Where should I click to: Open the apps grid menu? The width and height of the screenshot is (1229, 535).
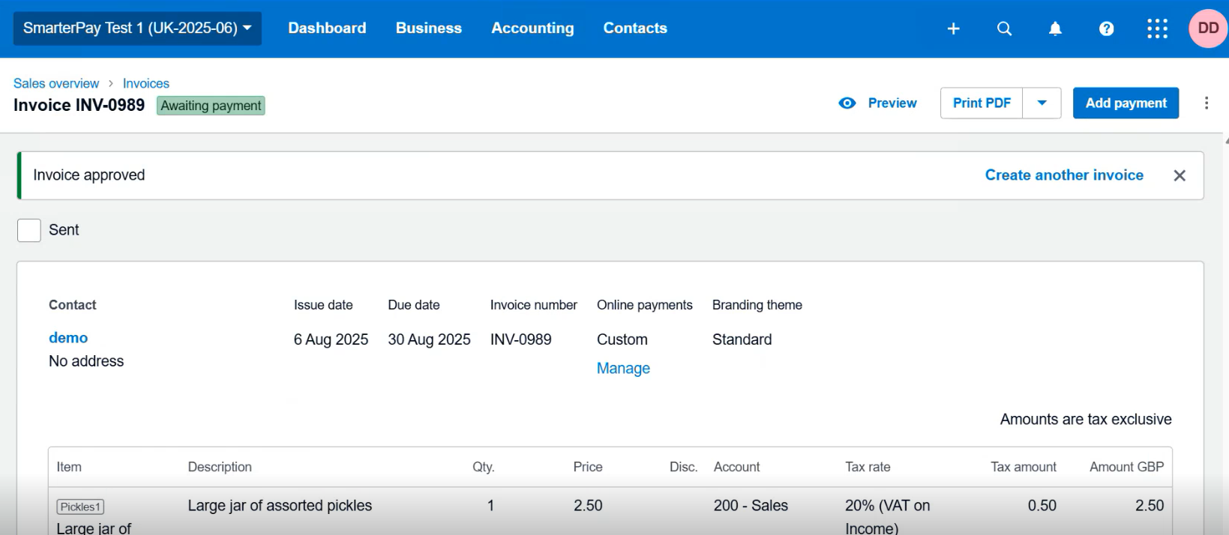1157,28
